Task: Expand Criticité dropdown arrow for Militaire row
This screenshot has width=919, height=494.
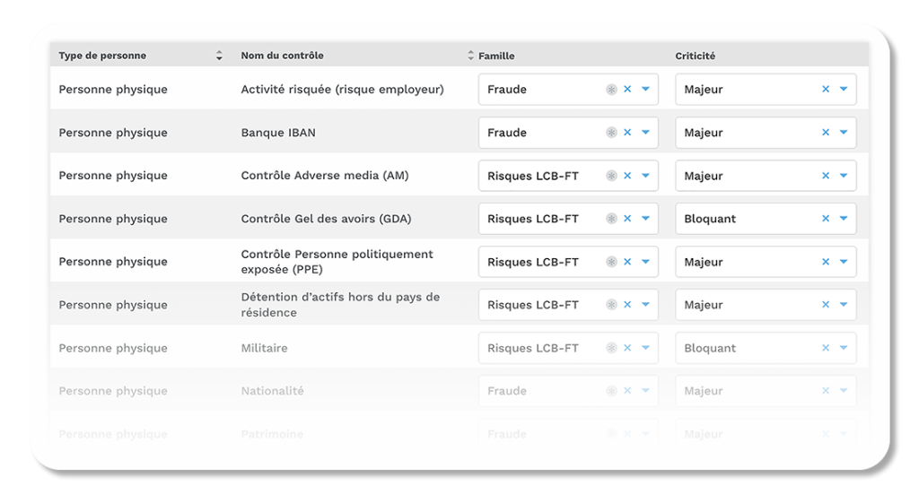Action: click(x=844, y=348)
